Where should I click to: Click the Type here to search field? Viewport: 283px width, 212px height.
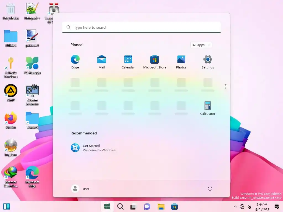(141, 27)
